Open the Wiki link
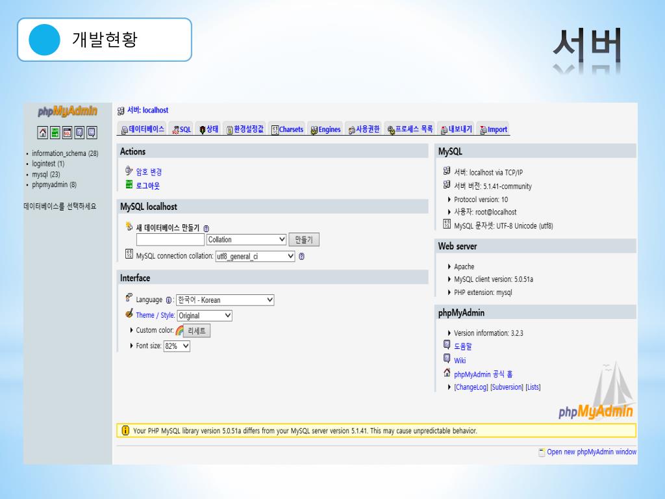This screenshot has width=665, height=499. (460, 360)
